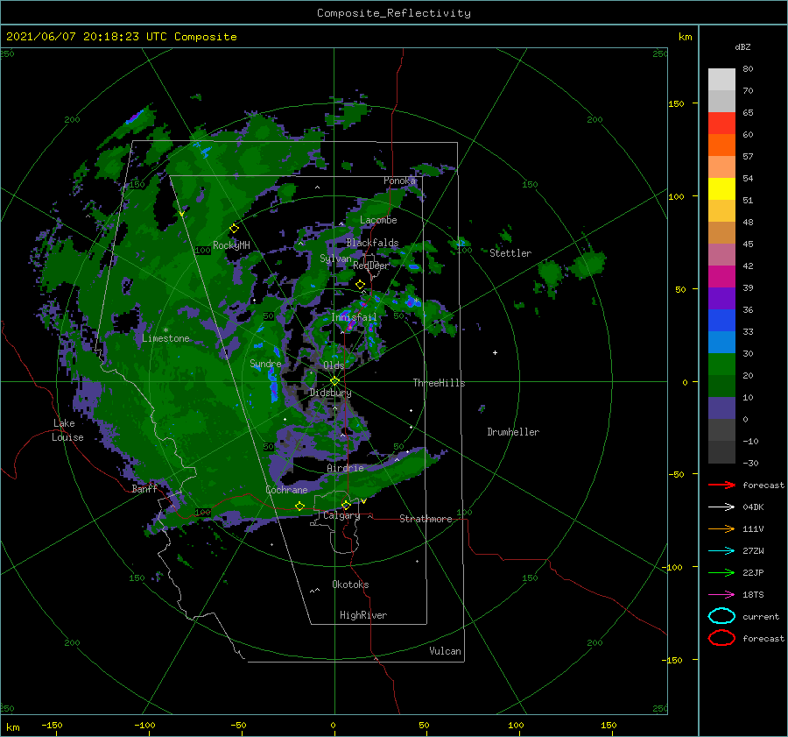Viewport: 788px width, 737px height.
Task: Select the peach swatch below 57 dBZ
Action: (721, 167)
